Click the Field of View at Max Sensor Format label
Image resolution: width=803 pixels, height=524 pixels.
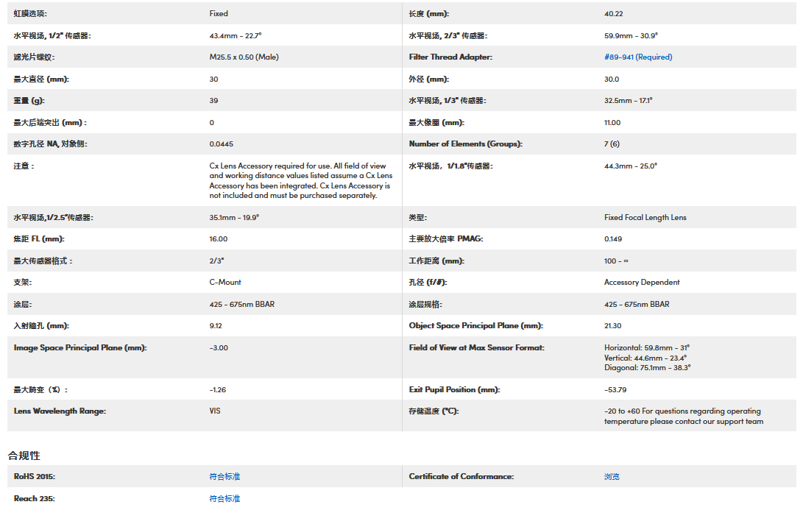coord(476,348)
